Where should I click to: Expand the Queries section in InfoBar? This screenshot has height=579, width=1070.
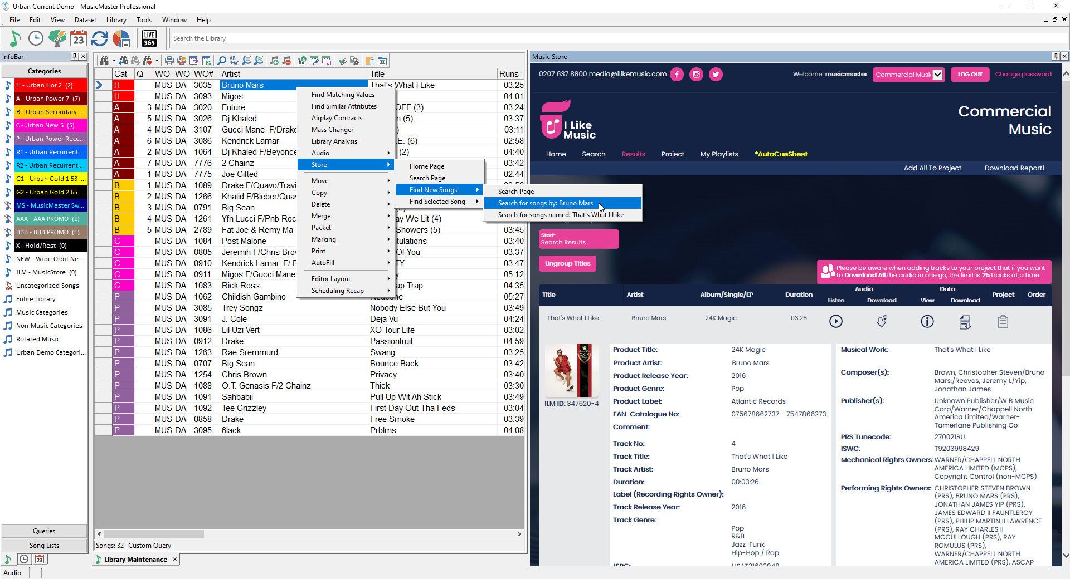click(44, 531)
